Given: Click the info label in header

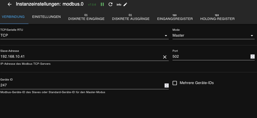Looking at the screenshot, I should [x=119, y=5].
